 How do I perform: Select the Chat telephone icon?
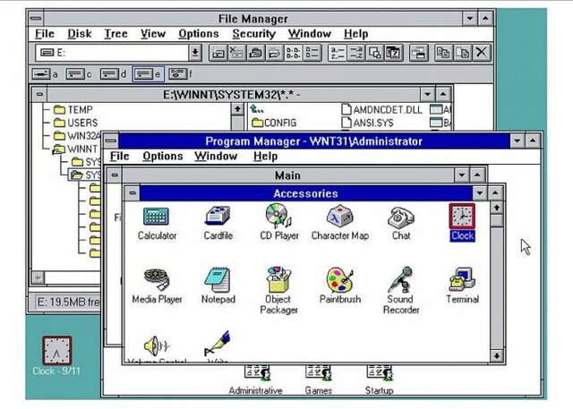pos(401,217)
